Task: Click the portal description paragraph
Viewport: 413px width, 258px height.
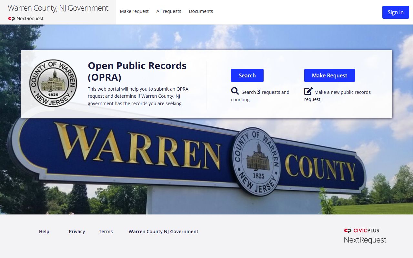Action: tap(138, 96)
